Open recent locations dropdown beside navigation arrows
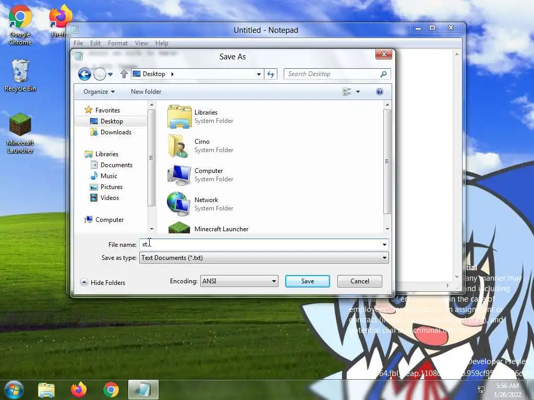Viewport: 534px width, 400px height. tap(111, 74)
